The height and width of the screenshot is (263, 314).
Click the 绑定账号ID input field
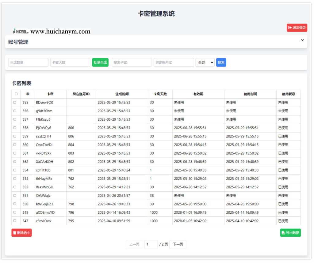tap(174, 62)
